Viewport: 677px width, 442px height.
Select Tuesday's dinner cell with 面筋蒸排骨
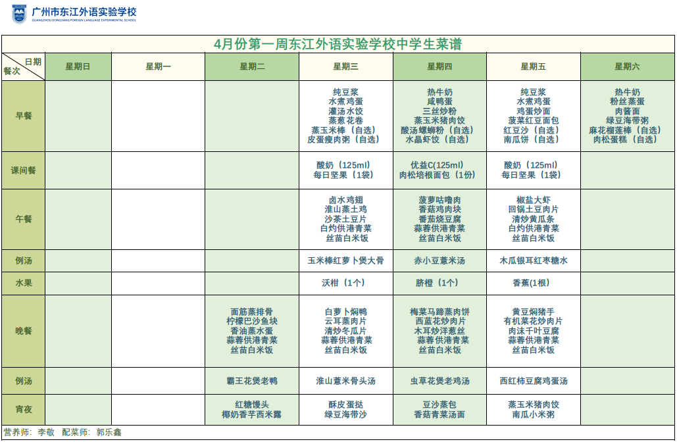click(x=252, y=331)
